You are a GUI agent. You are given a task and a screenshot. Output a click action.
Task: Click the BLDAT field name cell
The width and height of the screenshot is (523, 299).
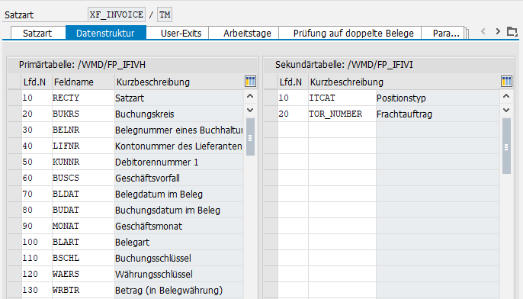coord(82,194)
